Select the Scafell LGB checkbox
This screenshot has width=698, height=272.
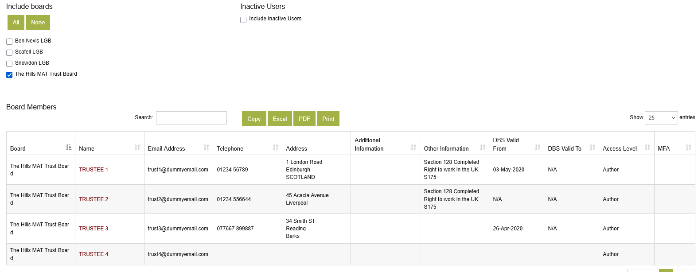coord(9,53)
